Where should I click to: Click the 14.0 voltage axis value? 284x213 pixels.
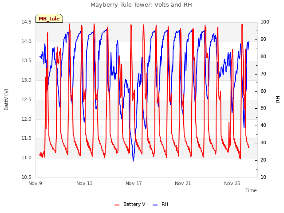coord(26,41)
